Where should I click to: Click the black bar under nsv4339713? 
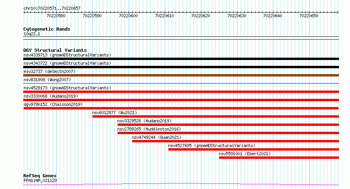(181, 59)
